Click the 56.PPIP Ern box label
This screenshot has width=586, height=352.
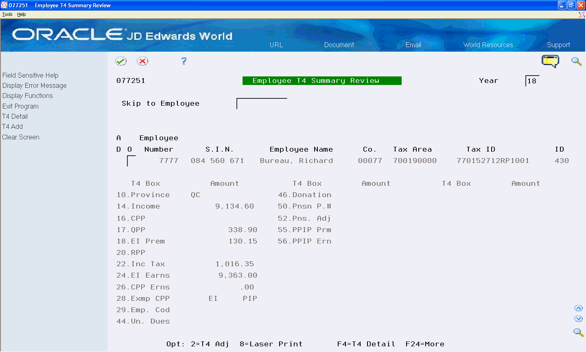click(x=305, y=241)
